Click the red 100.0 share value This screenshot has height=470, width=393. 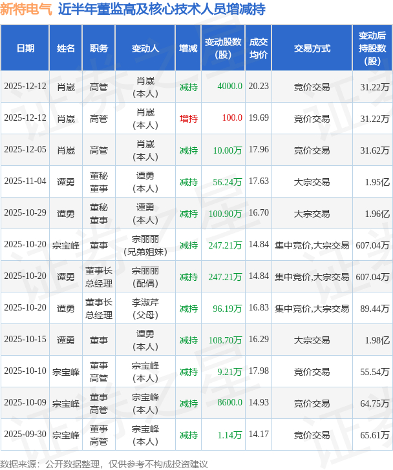232,117
